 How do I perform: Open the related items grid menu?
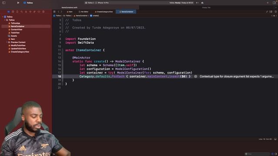point(54,12)
